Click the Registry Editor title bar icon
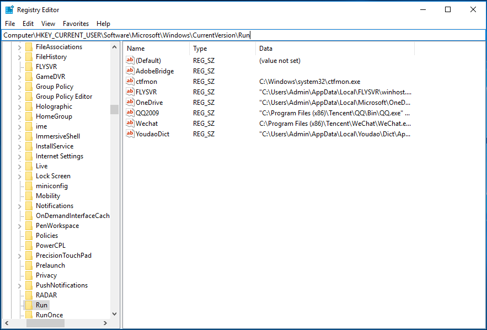The width and height of the screenshot is (487, 330). [x=8, y=9]
